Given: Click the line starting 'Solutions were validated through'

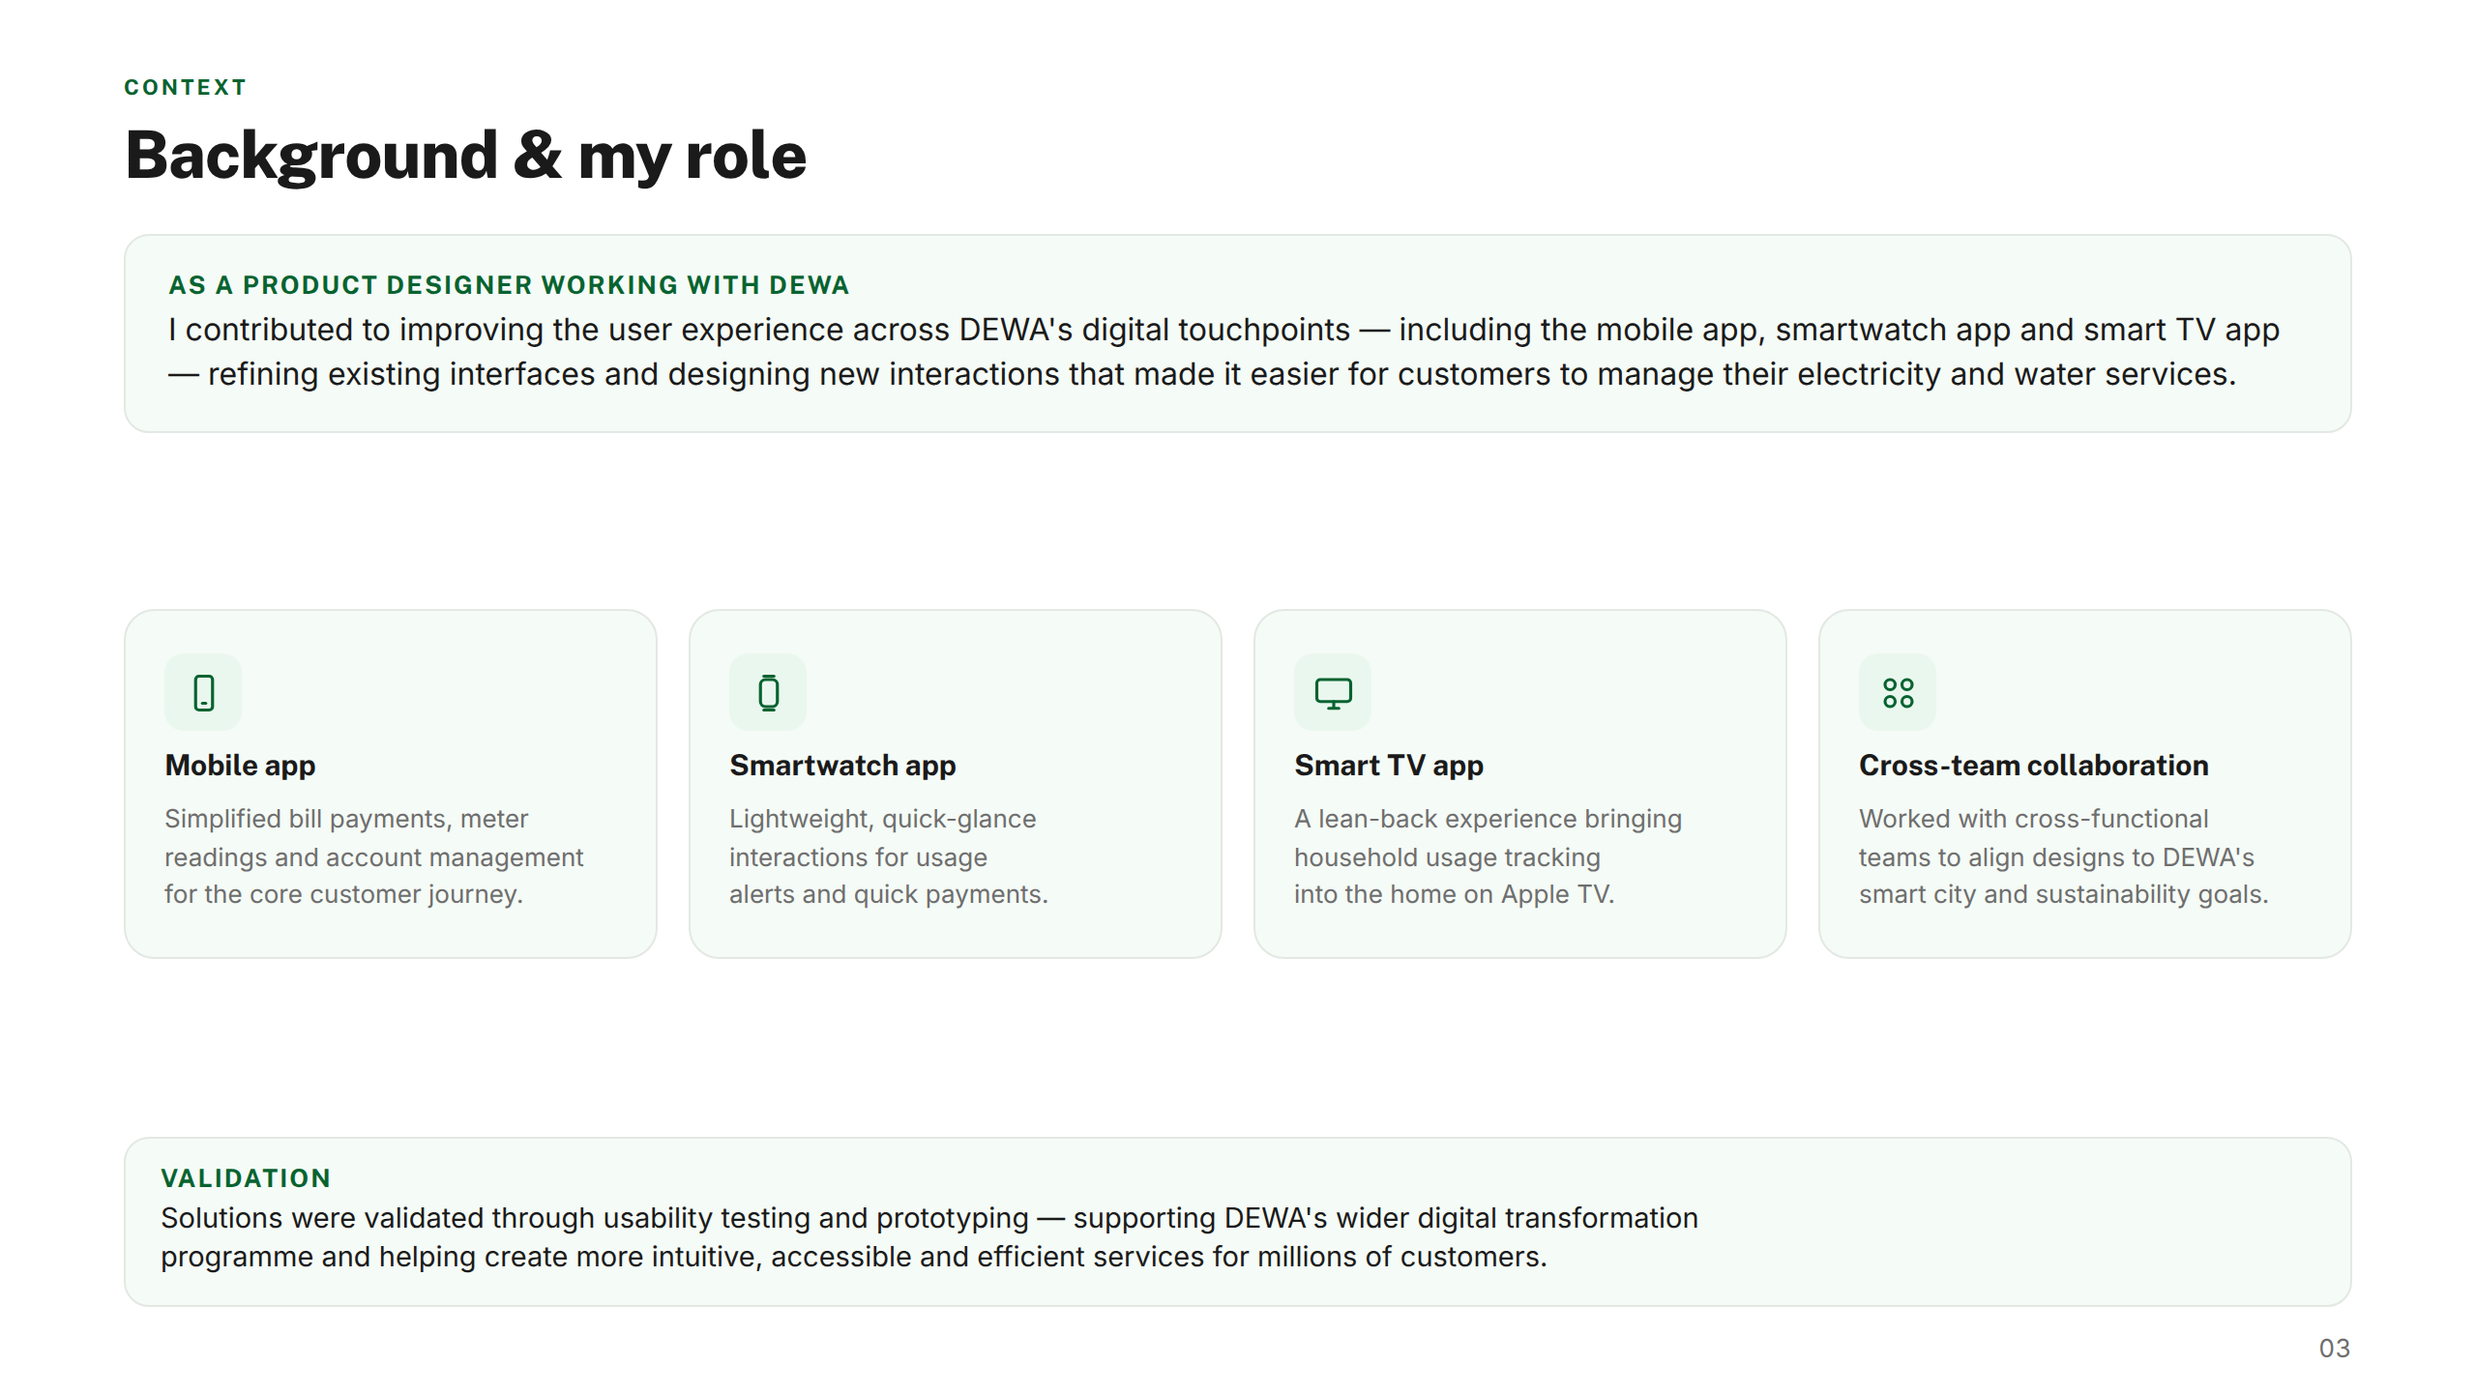Looking at the screenshot, I should click(929, 1218).
